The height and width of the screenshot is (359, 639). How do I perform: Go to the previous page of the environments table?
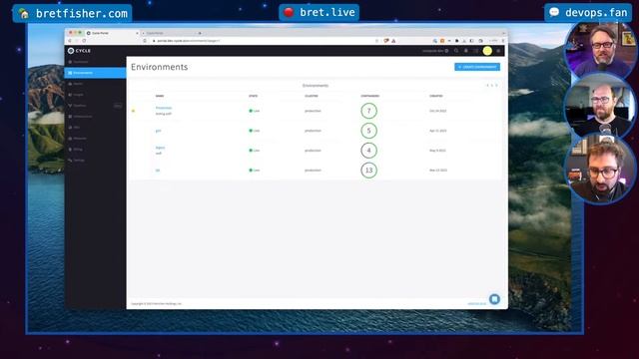[x=487, y=86]
